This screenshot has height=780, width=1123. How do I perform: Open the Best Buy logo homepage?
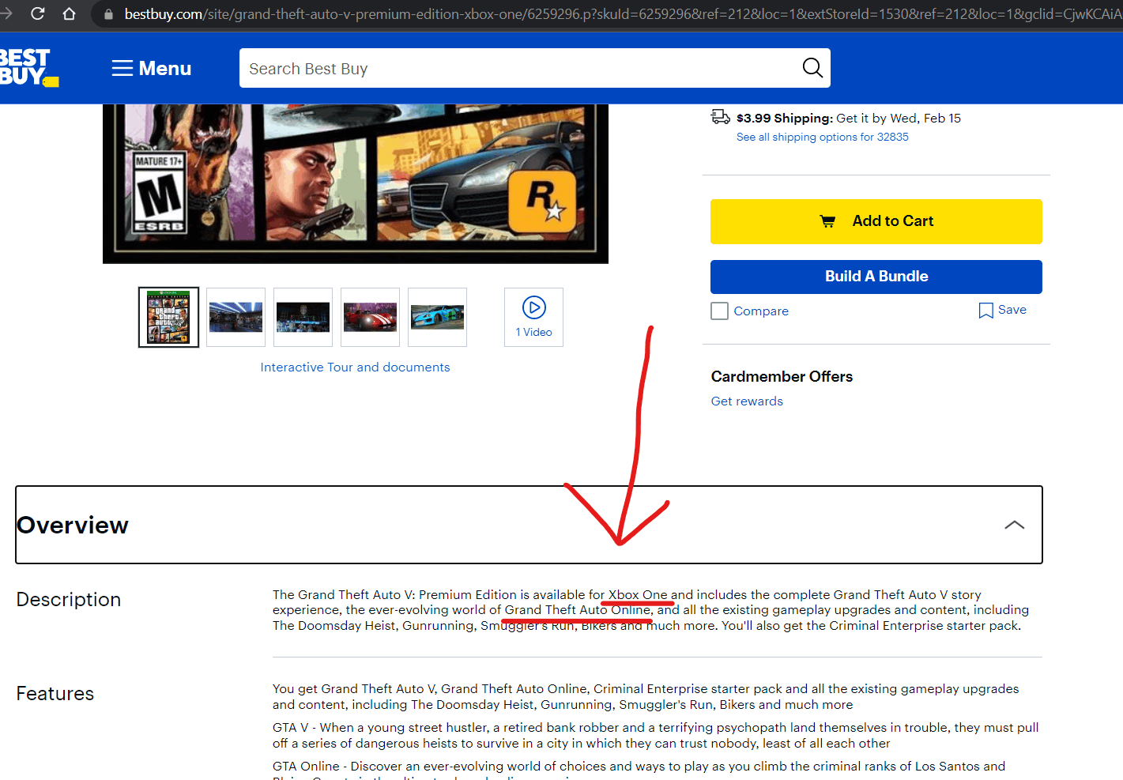click(28, 68)
